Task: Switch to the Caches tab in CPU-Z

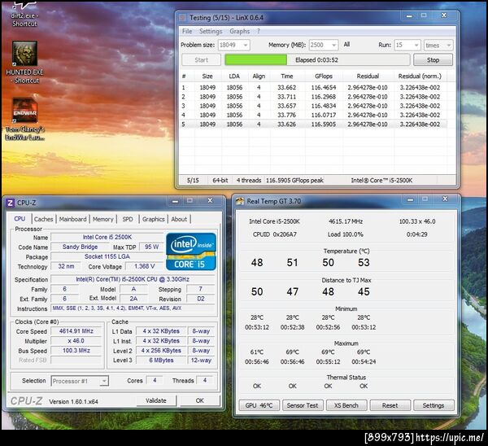Action: [x=44, y=219]
